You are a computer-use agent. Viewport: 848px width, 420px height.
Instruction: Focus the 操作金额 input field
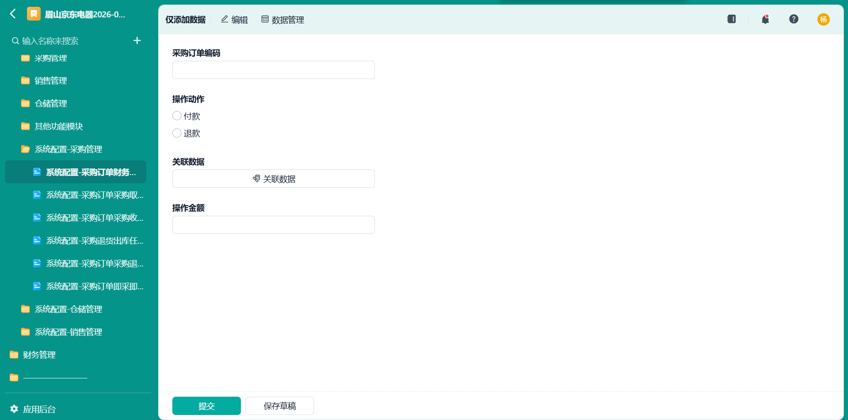point(273,225)
